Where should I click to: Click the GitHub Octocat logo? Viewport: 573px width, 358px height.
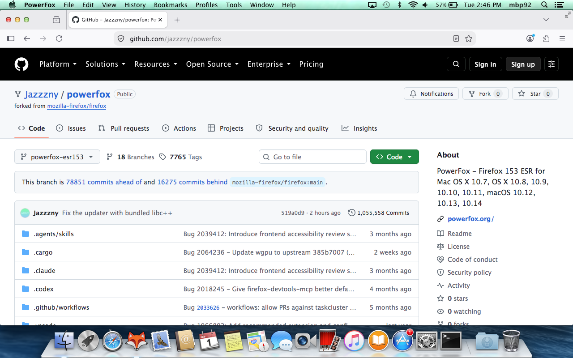pyautogui.click(x=21, y=64)
